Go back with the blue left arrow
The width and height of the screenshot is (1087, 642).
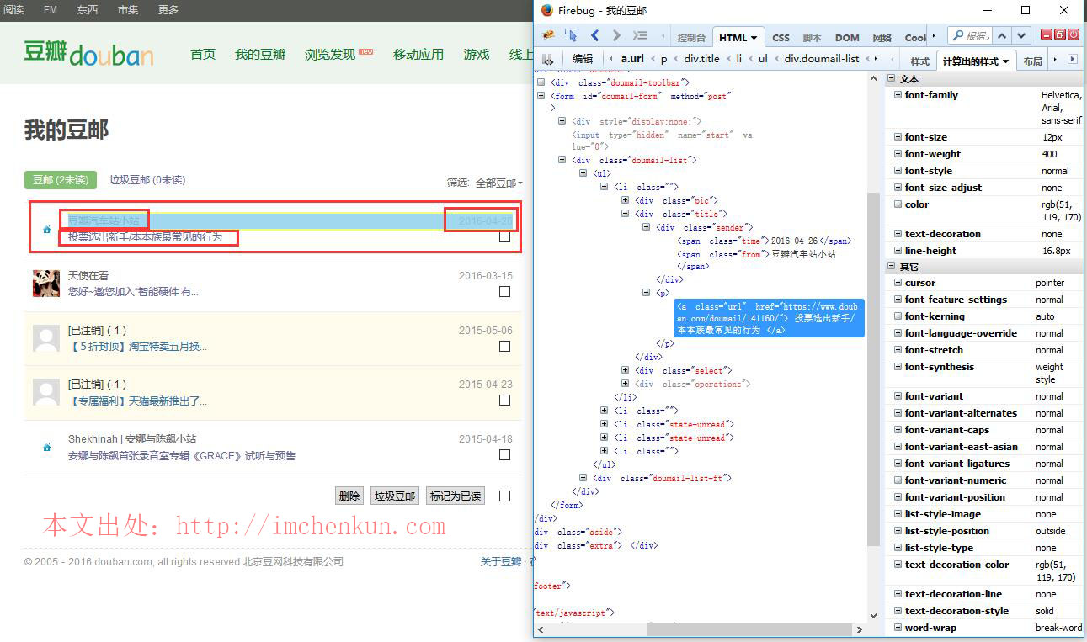(x=594, y=35)
